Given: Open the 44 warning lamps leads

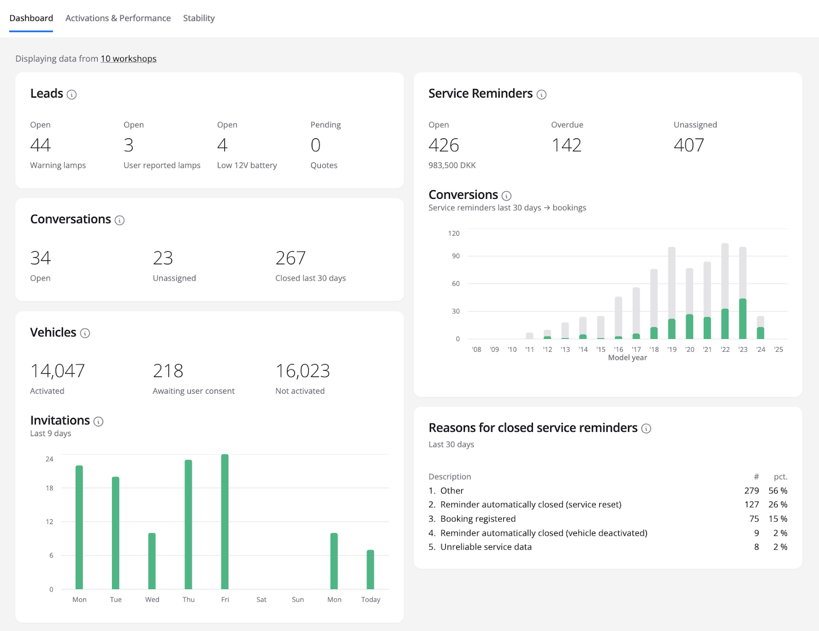Looking at the screenshot, I should click(40, 145).
